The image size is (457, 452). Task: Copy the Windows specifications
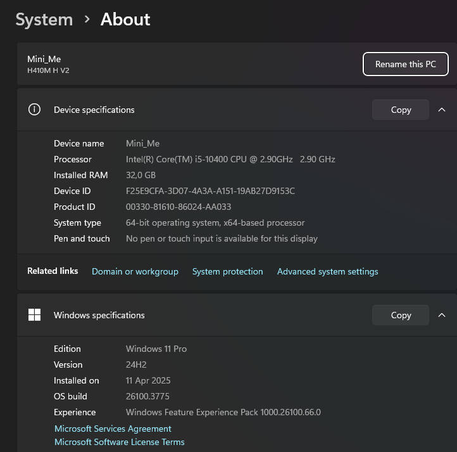401,315
